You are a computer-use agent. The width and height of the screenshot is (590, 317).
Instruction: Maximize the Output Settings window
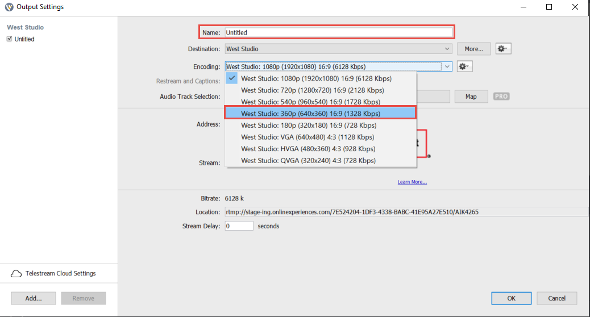coord(549,7)
